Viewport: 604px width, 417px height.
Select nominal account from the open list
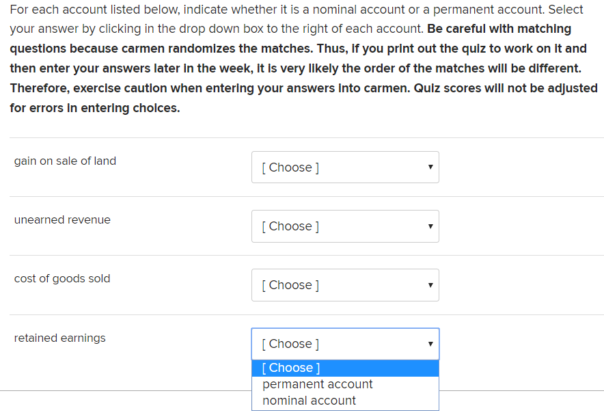click(x=308, y=401)
